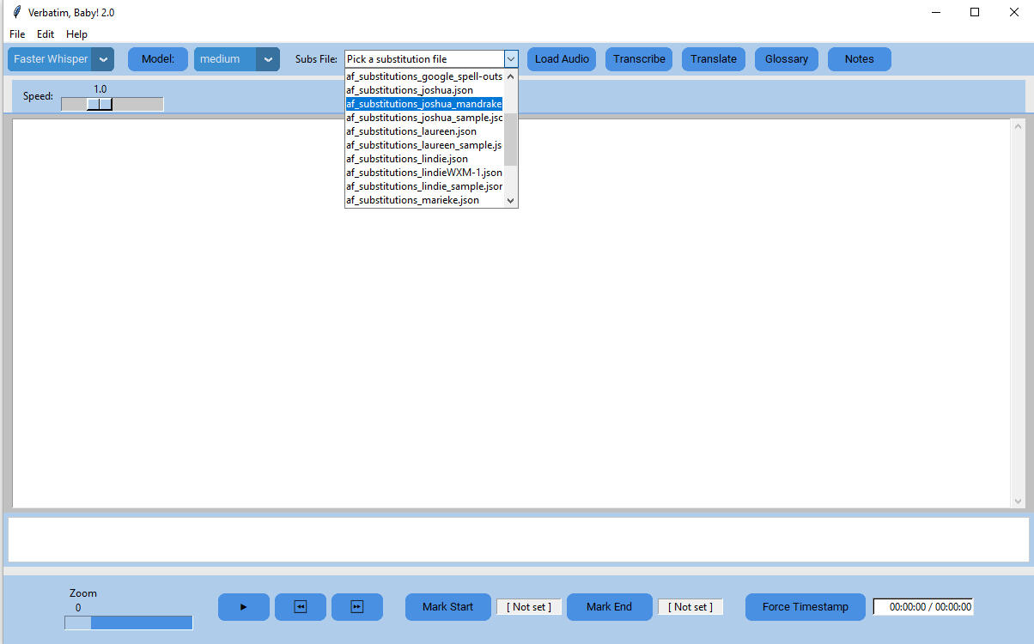Pick af_substitutions_lindie.json in dropdown list
This screenshot has height=644, width=1034.
407,159
